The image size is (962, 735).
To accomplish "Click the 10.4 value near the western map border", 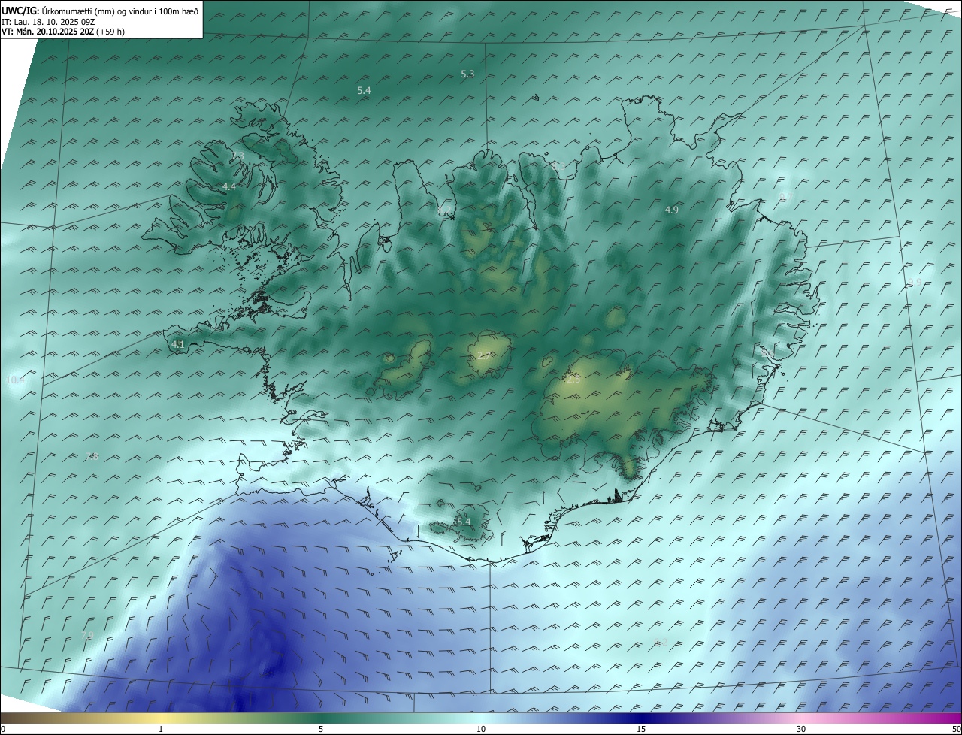I will click(15, 380).
